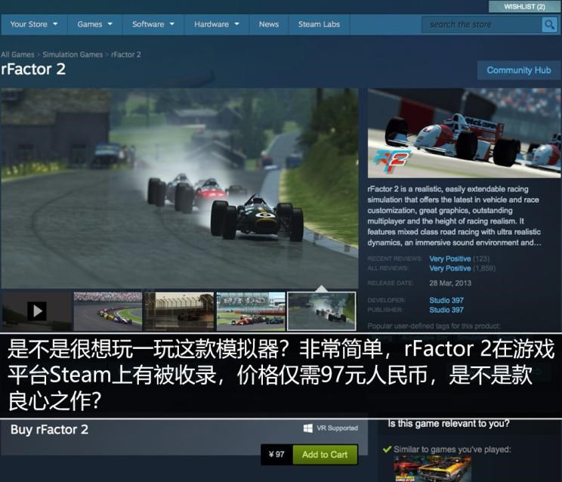Open all reviews Very Positive link
Image resolution: width=562 pixels, height=482 pixels.
(449, 268)
